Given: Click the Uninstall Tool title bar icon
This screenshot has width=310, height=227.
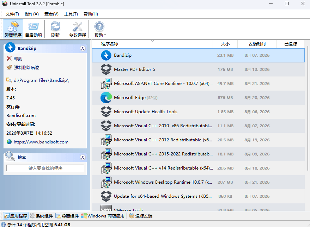Looking at the screenshot, I should (x=5, y=4).
